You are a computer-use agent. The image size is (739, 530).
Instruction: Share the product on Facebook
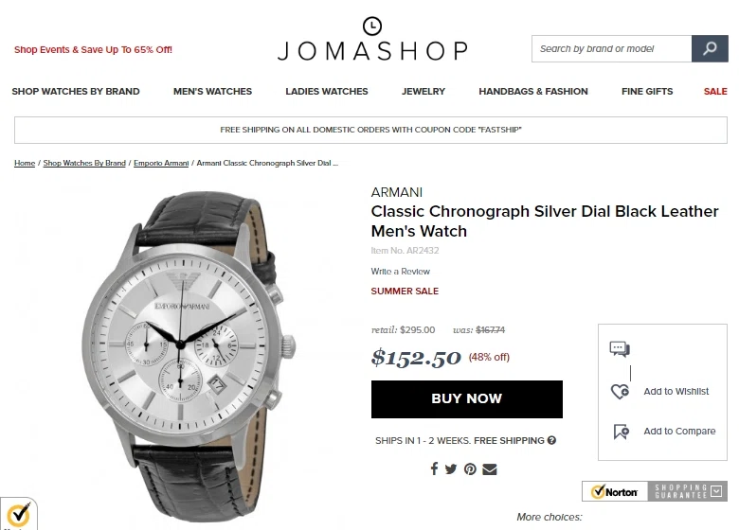point(434,468)
